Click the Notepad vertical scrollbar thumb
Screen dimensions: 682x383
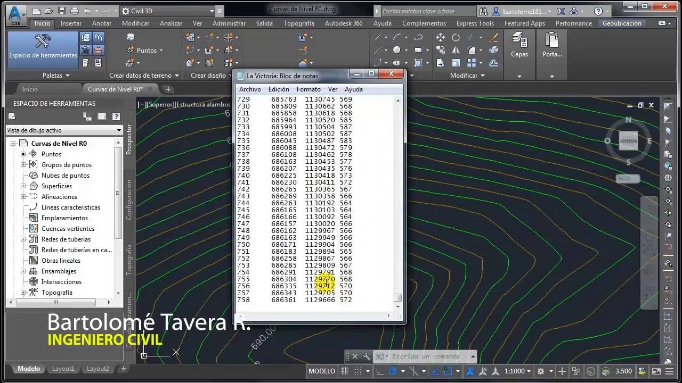[x=397, y=297]
